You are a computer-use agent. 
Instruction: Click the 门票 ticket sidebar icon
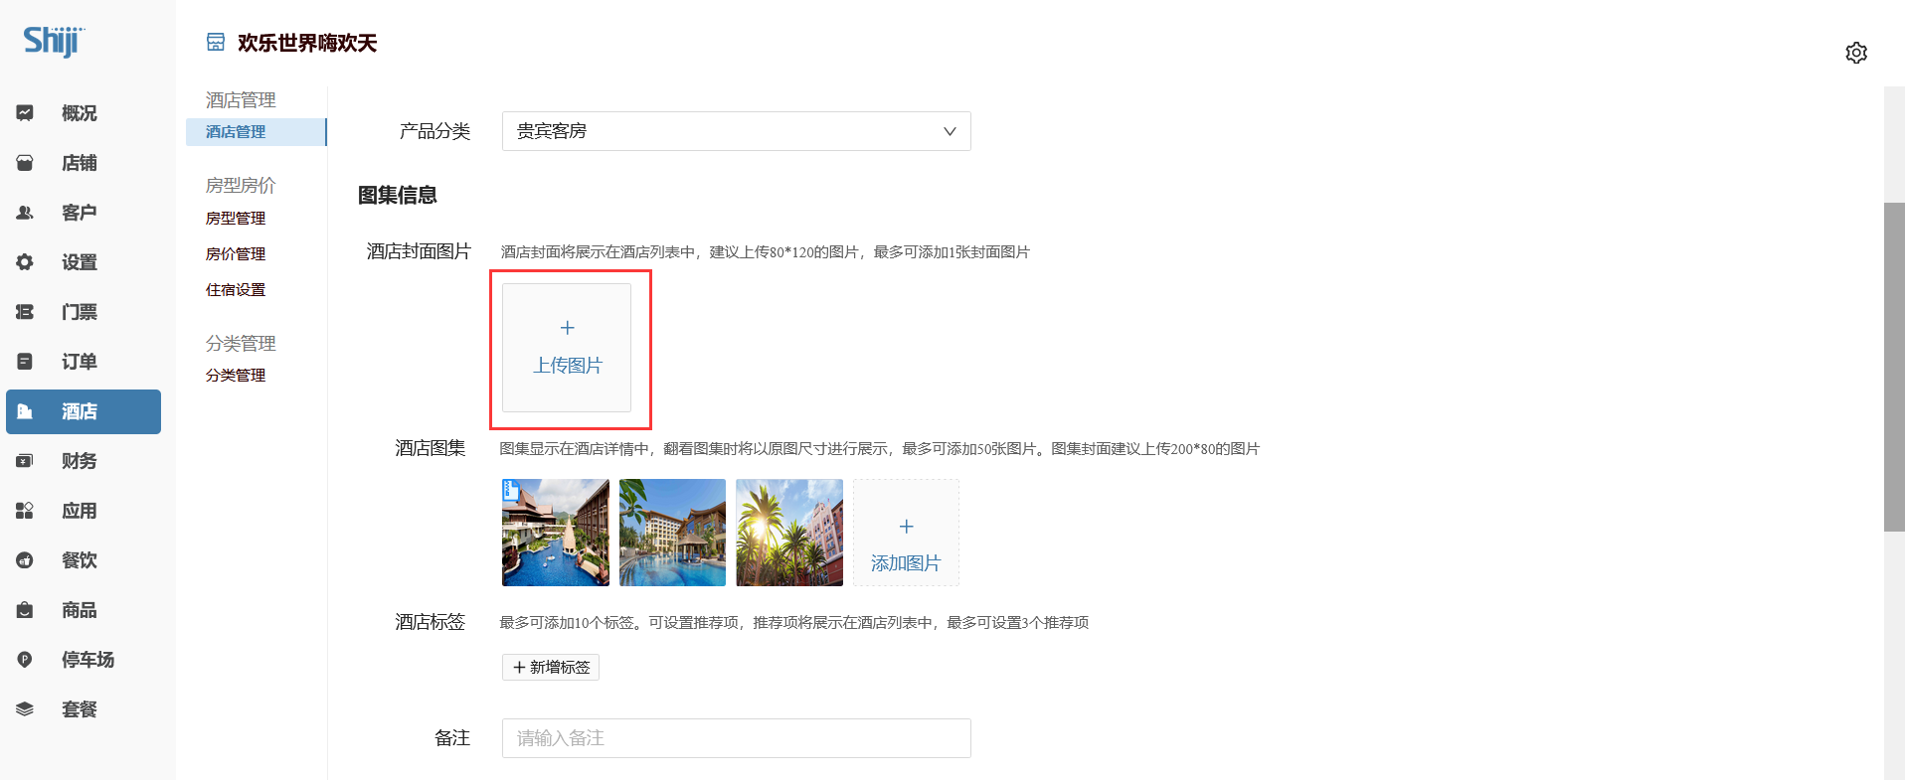tap(25, 312)
